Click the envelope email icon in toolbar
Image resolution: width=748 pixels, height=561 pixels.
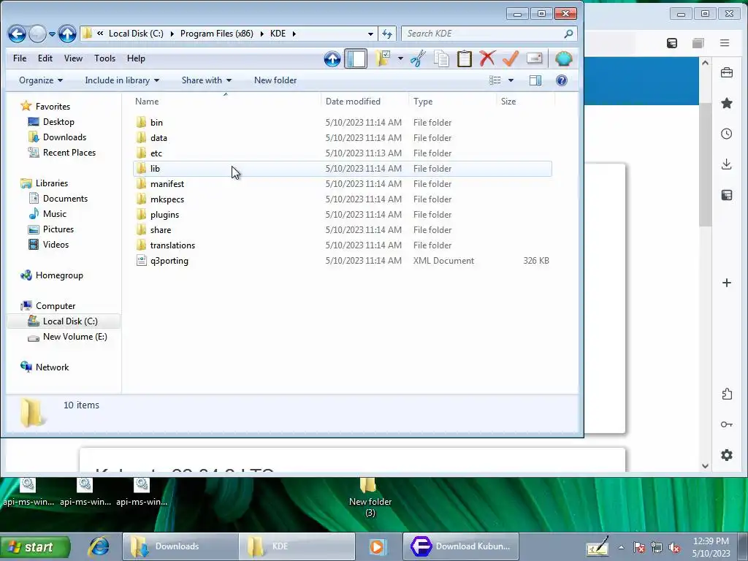(x=534, y=58)
